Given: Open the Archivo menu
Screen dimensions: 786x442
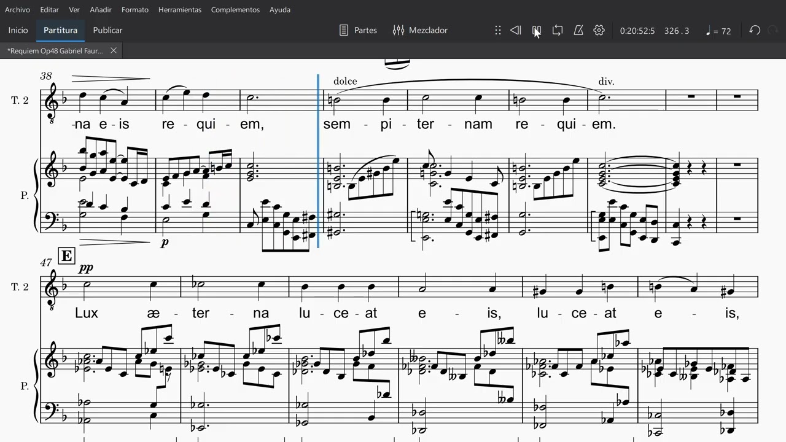Looking at the screenshot, I should coord(17,10).
